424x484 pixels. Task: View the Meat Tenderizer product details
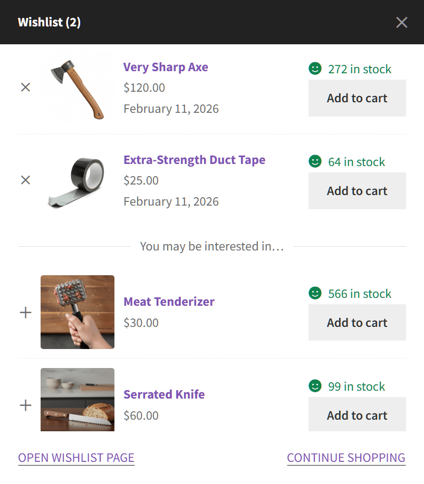[169, 302]
